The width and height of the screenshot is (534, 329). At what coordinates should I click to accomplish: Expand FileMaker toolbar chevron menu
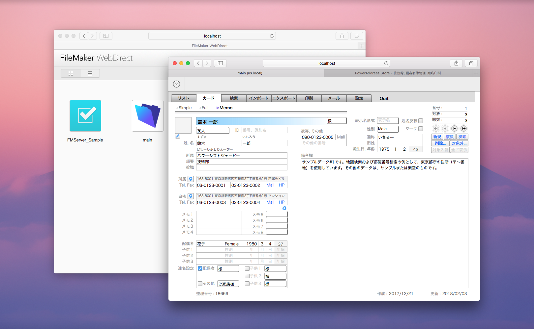(177, 84)
